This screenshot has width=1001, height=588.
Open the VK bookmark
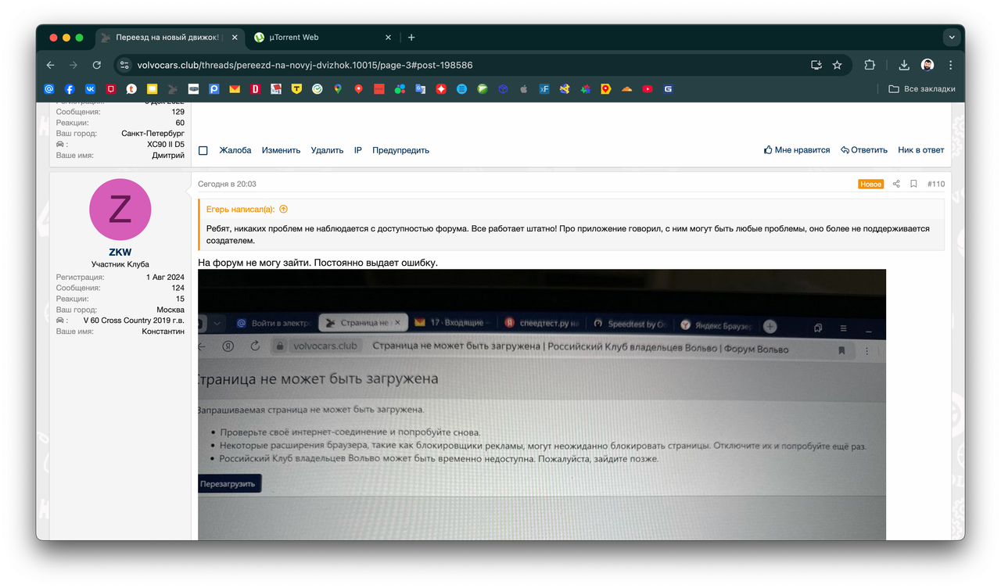(91, 89)
